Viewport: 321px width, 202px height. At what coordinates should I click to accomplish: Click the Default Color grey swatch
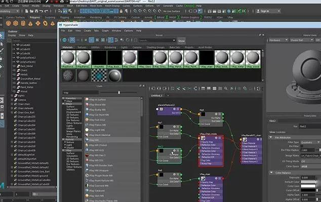point(308,182)
